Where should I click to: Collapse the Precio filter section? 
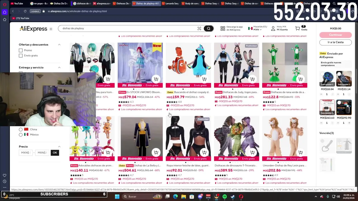pyautogui.click(x=59, y=147)
